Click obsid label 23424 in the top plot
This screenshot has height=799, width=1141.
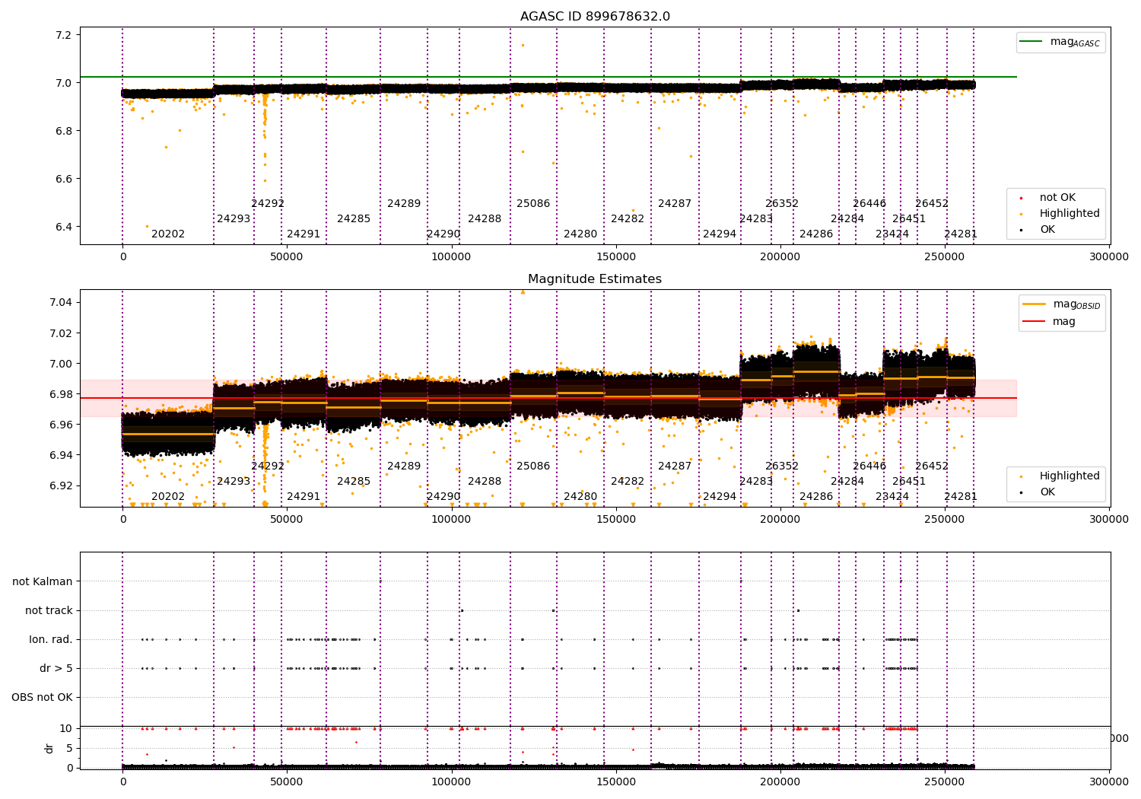tap(892, 234)
